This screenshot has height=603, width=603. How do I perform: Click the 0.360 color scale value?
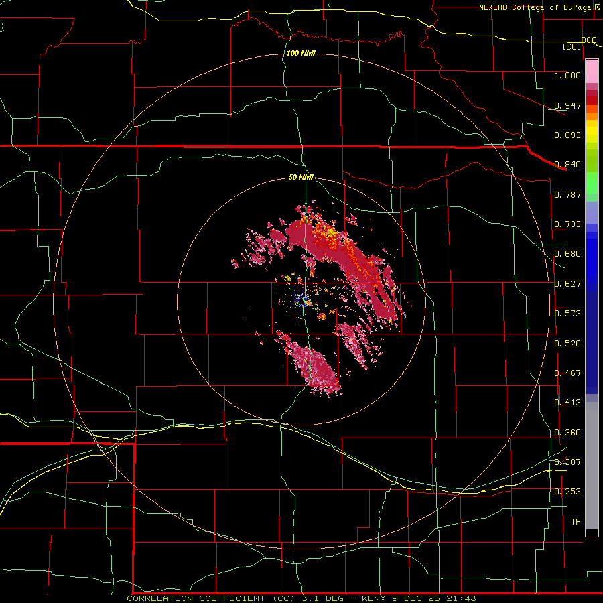coord(567,433)
